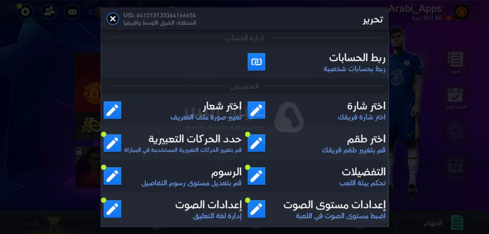Select the إعدادات مستوى الصوت heading
The width and height of the screenshot is (489, 234).
(335, 205)
